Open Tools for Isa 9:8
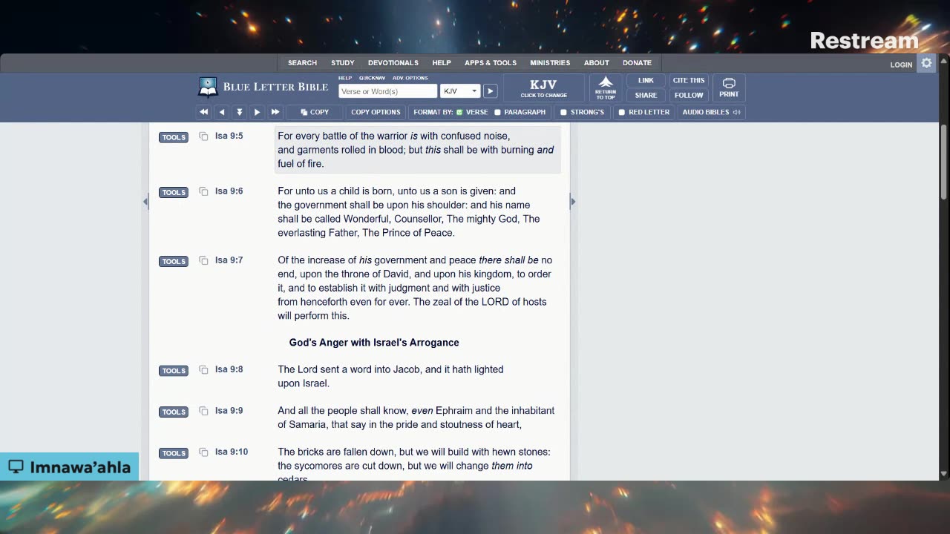The height and width of the screenshot is (534, 950). point(174,370)
